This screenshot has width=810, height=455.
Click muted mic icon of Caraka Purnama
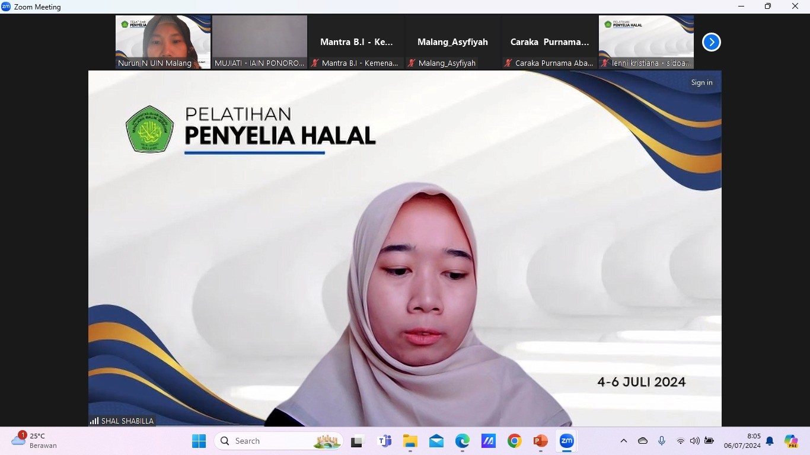coord(508,63)
